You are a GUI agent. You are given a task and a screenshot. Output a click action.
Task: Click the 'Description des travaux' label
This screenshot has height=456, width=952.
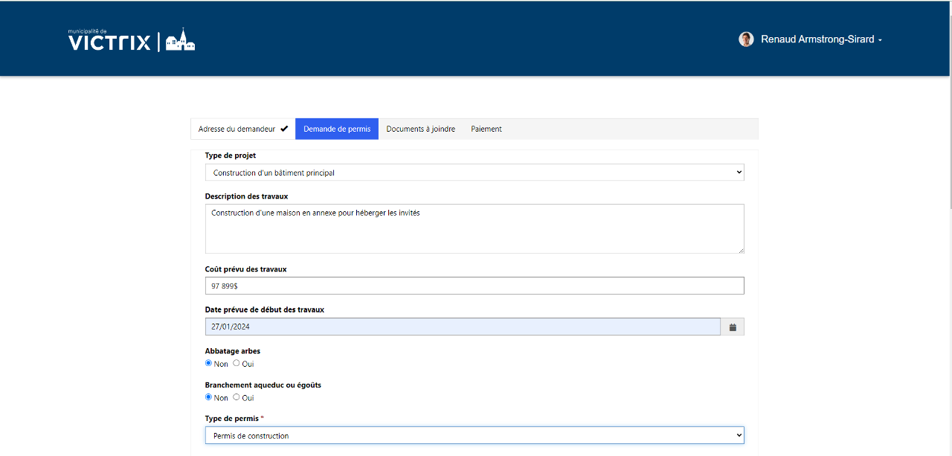pyautogui.click(x=246, y=196)
